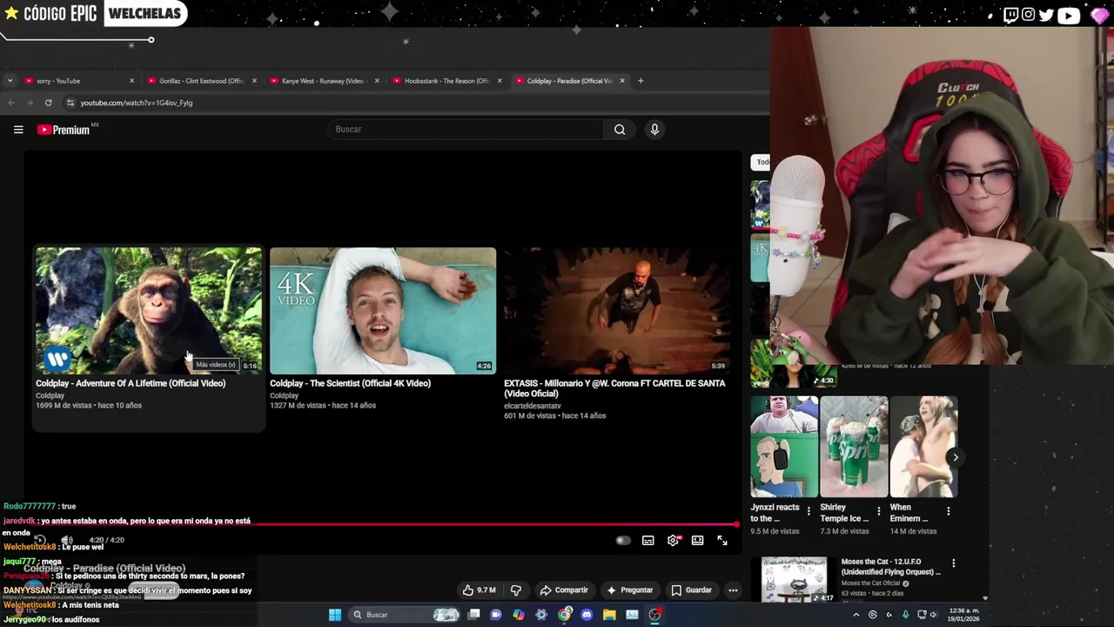
Task: Click the system tray volume icon
Action: (933, 615)
